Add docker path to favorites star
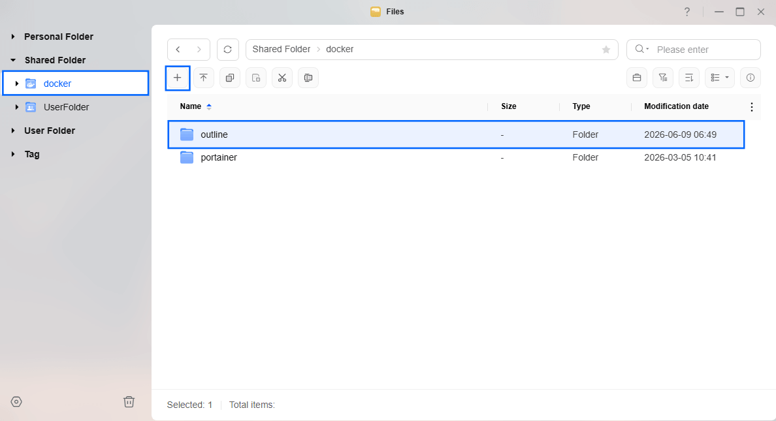 [606, 50]
